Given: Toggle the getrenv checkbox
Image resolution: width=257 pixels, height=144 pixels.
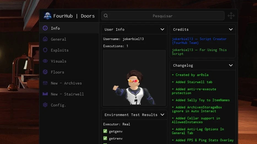Looking at the screenshot, I should [105, 138].
